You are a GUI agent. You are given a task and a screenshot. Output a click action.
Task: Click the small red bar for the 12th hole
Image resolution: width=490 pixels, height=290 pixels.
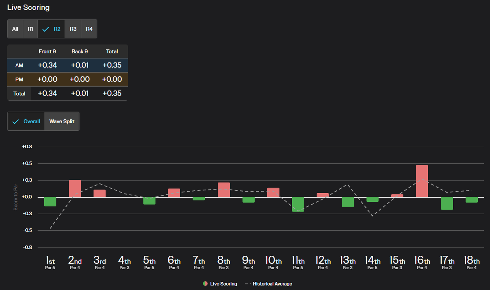pos(323,195)
